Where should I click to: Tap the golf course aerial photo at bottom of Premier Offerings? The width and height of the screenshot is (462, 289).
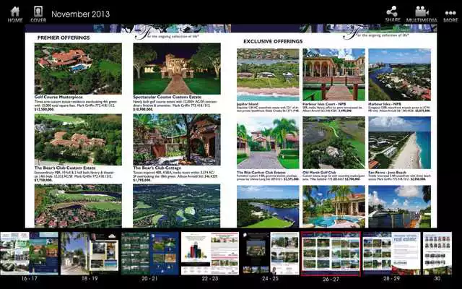pos(177,206)
